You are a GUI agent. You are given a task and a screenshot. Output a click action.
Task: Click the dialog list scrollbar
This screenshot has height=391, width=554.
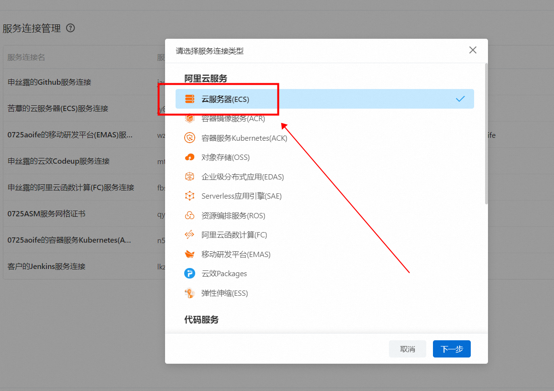(486, 134)
